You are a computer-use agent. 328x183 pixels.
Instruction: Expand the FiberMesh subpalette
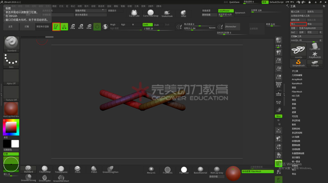(297, 92)
